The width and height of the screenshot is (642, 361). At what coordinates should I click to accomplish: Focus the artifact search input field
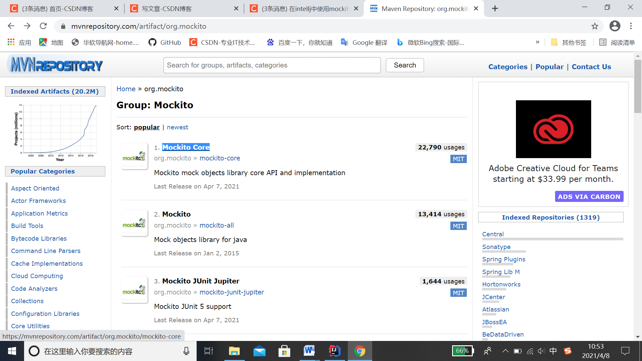tap(272, 65)
